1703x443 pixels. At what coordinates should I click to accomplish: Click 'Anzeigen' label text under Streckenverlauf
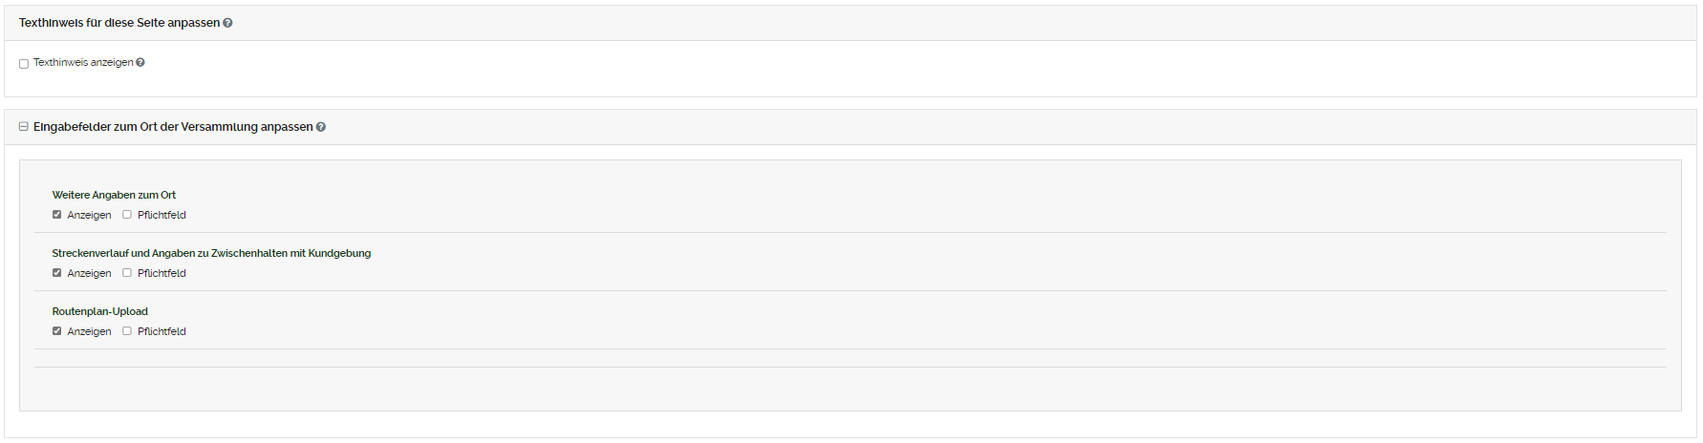pyautogui.click(x=89, y=273)
